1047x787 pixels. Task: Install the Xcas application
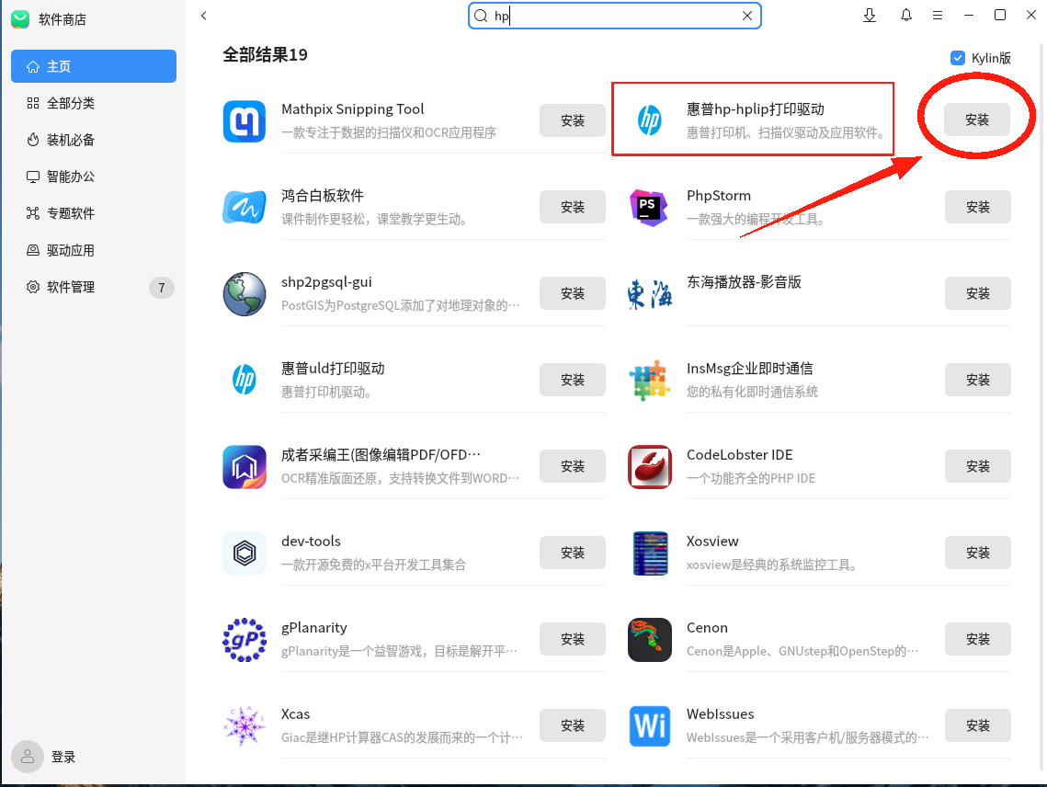pyautogui.click(x=572, y=725)
